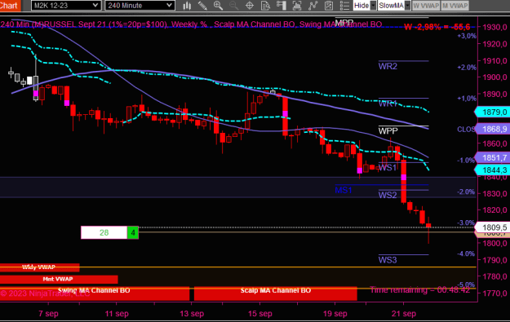Open the strategies clipboard icon
Viewport: 510px width, 322px height.
pos(329,6)
